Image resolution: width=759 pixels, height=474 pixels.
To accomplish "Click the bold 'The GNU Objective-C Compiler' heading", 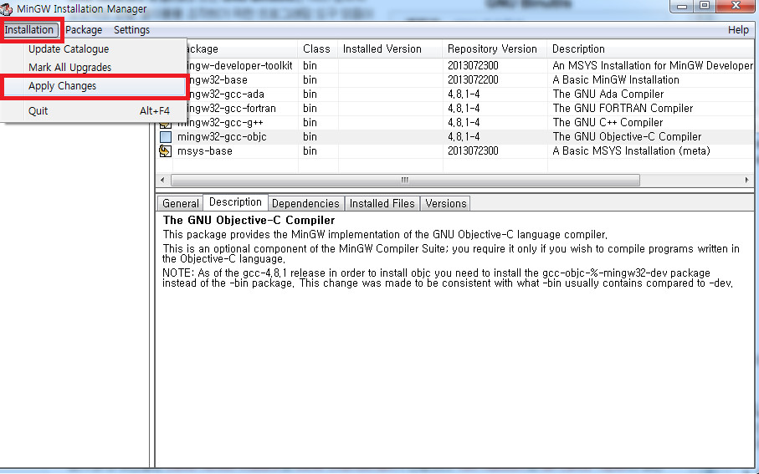I will coord(249,221).
